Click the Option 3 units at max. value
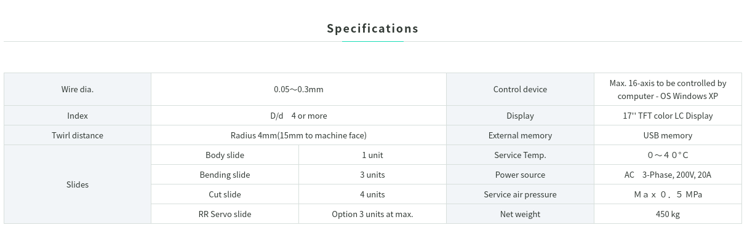Image resolution: width=755 pixels, height=230 pixels. [372, 214]
